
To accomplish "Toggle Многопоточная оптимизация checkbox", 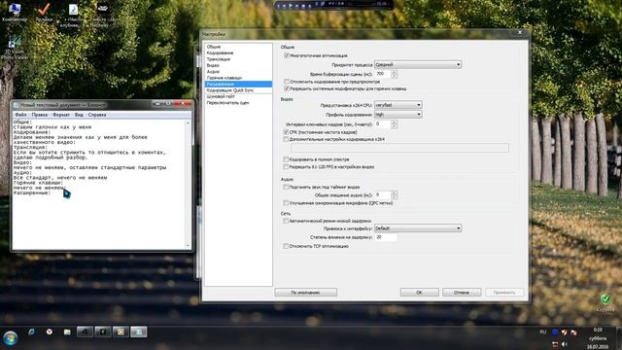I will tap(287, 55).
